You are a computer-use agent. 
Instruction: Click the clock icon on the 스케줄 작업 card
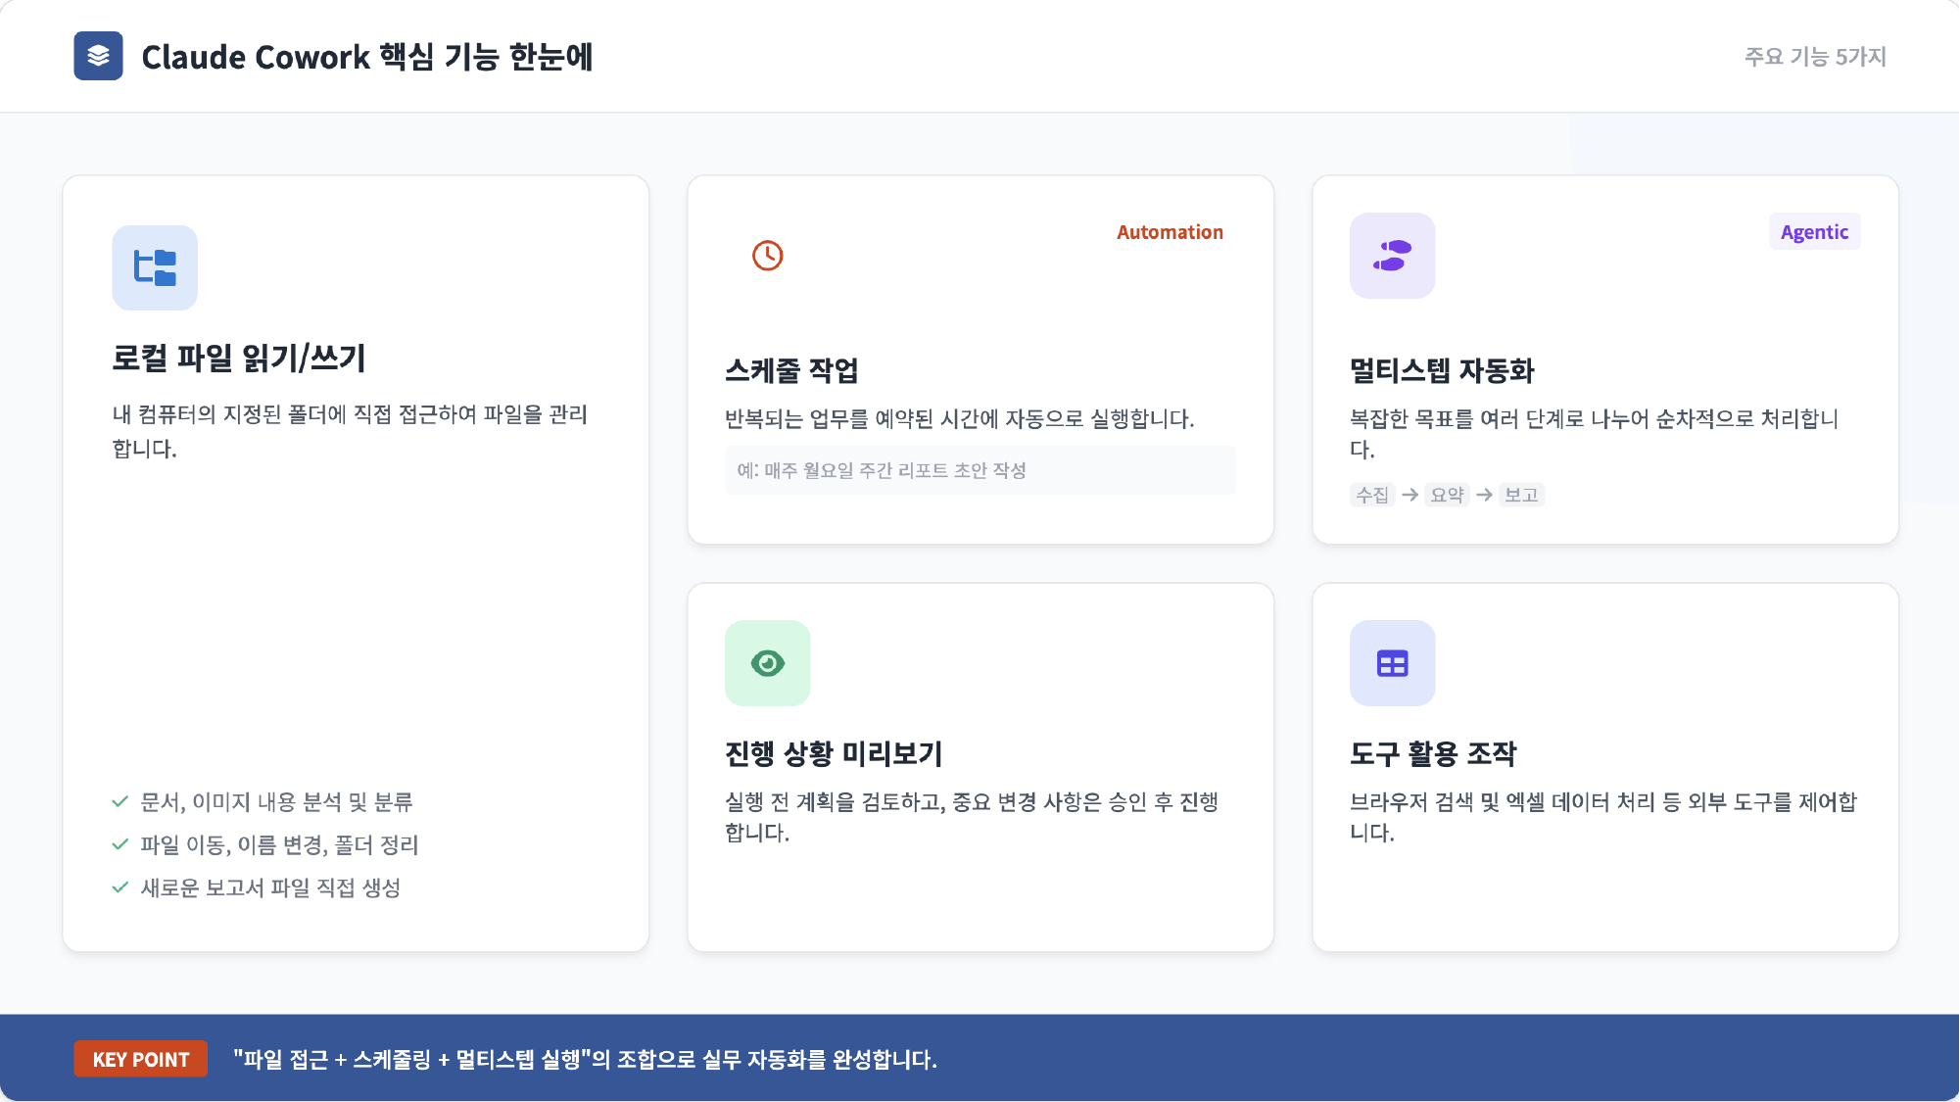pyautogui.click(x=767, y=255)
